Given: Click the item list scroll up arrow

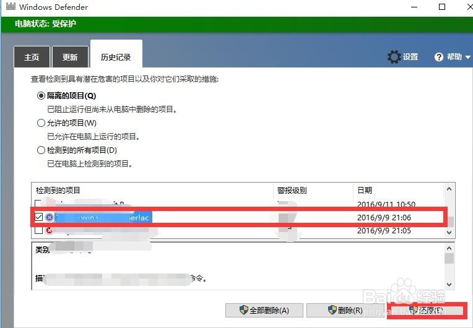Looking at the screenshot, I should tap(449, 189).
